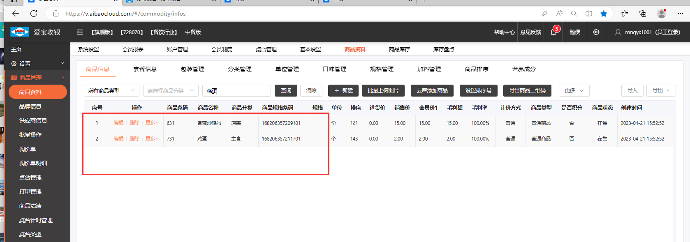Open the saved password key icon
This screenshot has height=242, width=690.
(544, 14)
